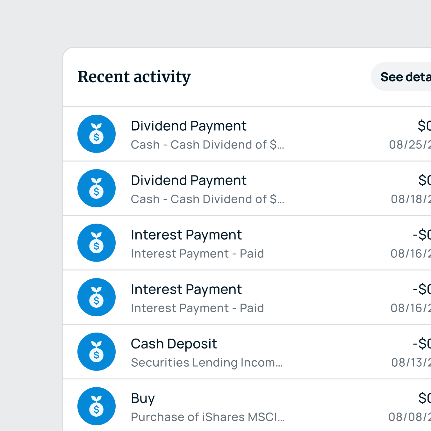Image resolution: width=431 pixels, height=431 pixels.
Task: Click the first Interest Payment money-bag icon
Action: click(96, 243)
